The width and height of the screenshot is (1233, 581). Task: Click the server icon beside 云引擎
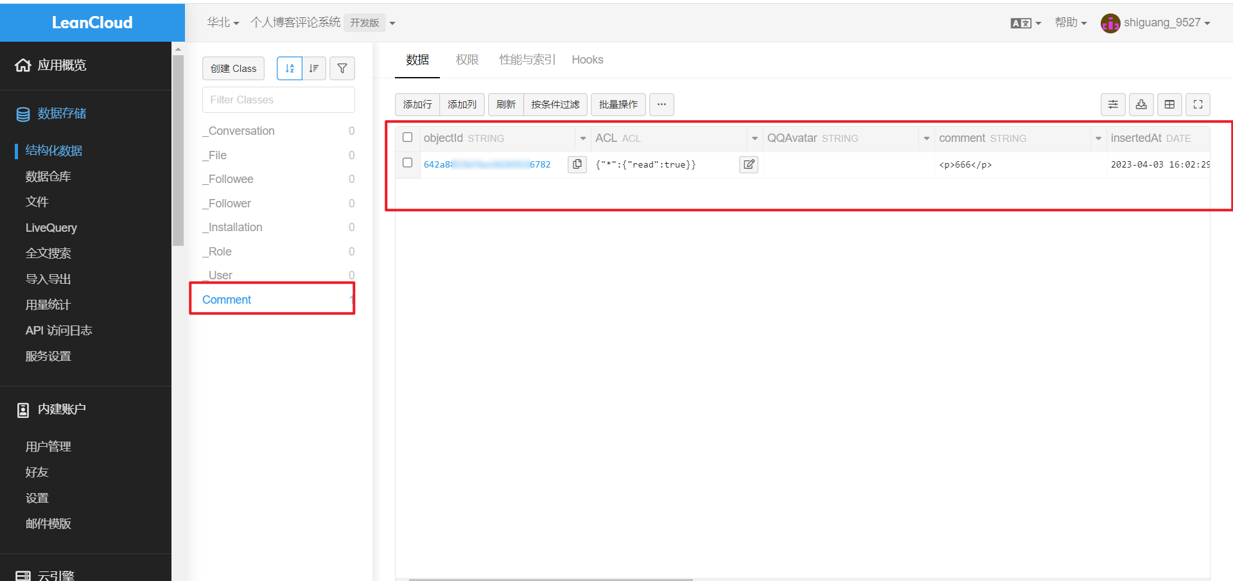pyautogui.click(x=23, y=575)
